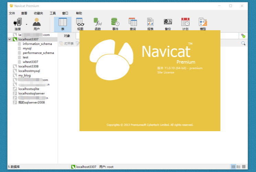Expand the 连接 dropdown arrow

[x=26, y=24]
